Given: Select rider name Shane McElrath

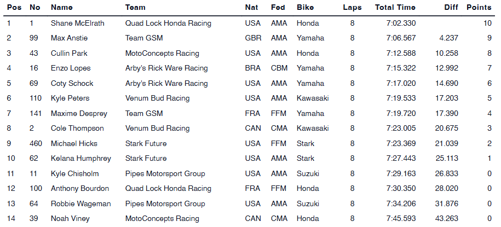Looking at the screenshot, I should pyautogui.click(x=77, y=24).
